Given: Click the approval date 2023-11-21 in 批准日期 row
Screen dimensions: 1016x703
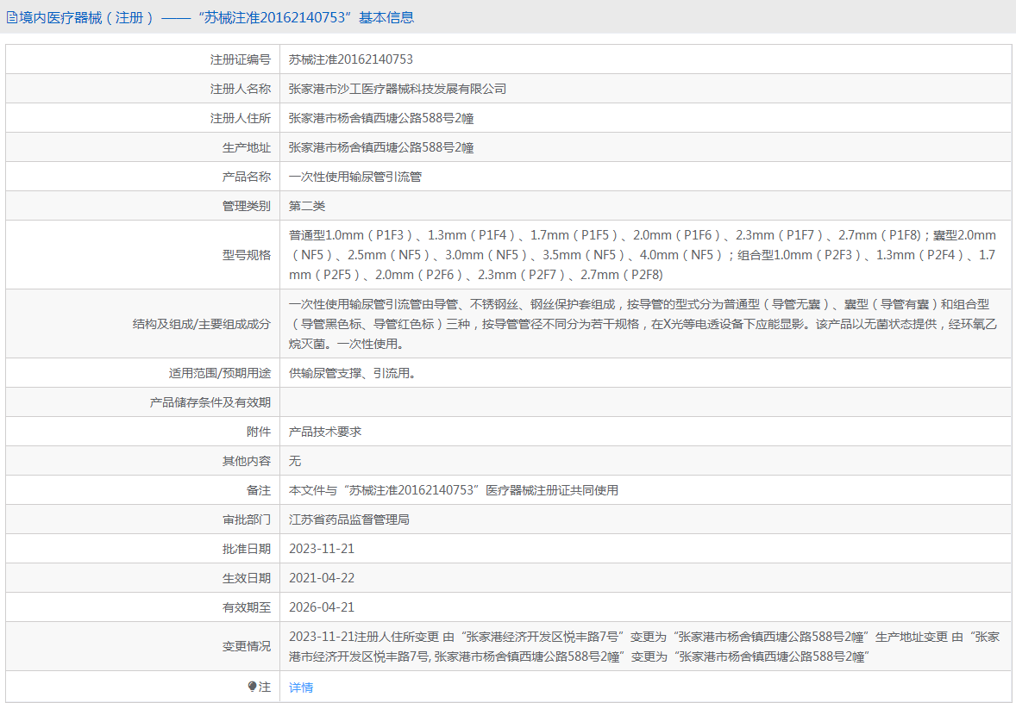Looking at the screenshot, I should [322, 549].
